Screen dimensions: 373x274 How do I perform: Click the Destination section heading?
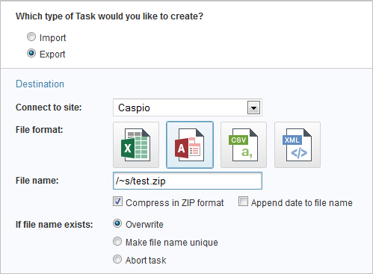pyautogui.click(x=40, y=84)
